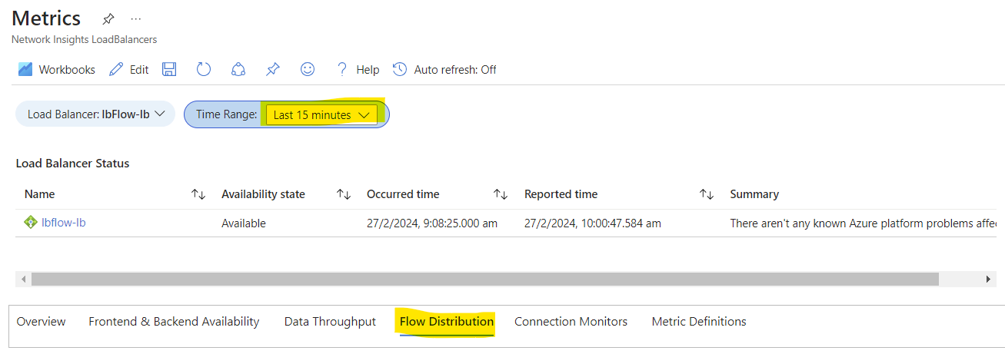
Task: Click the right arrow of the horizontal scrollbar
Action: [x=989, y=279]
